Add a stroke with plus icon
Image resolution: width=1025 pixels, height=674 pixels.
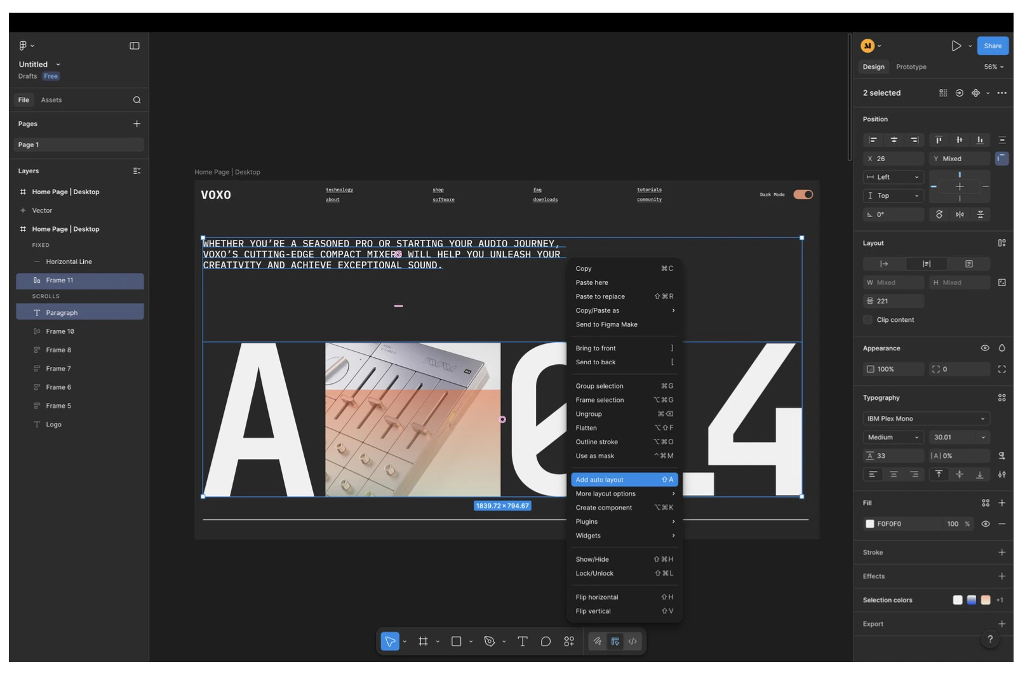click(1002, 552)
